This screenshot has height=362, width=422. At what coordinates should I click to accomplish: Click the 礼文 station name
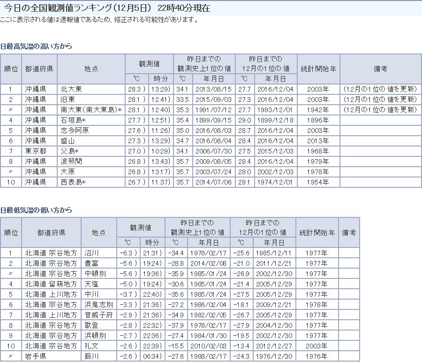coord(91,346)
